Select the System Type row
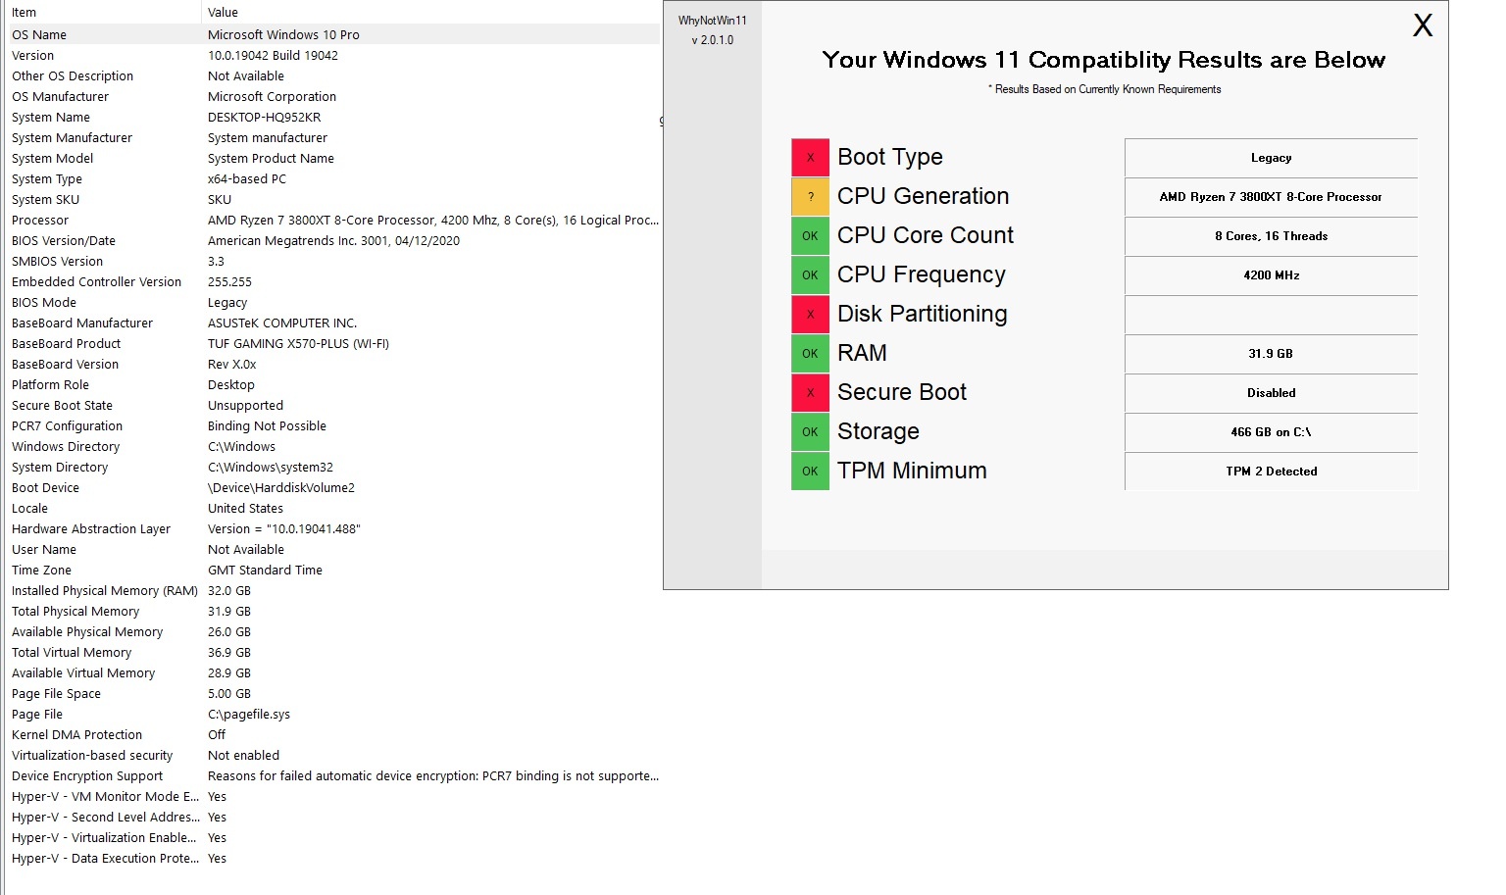Viewport: 1506px width, 895px height. click(x=332, y=178)
